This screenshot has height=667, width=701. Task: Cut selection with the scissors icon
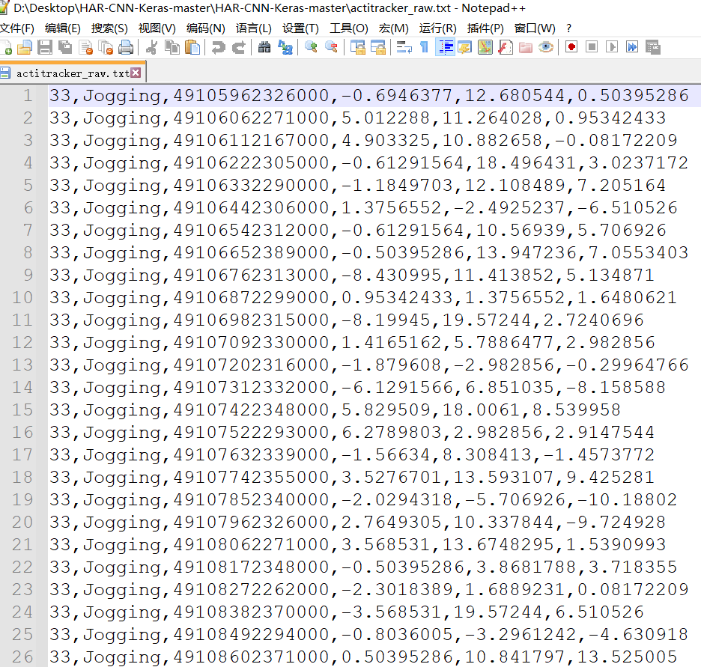pos(152,47)
